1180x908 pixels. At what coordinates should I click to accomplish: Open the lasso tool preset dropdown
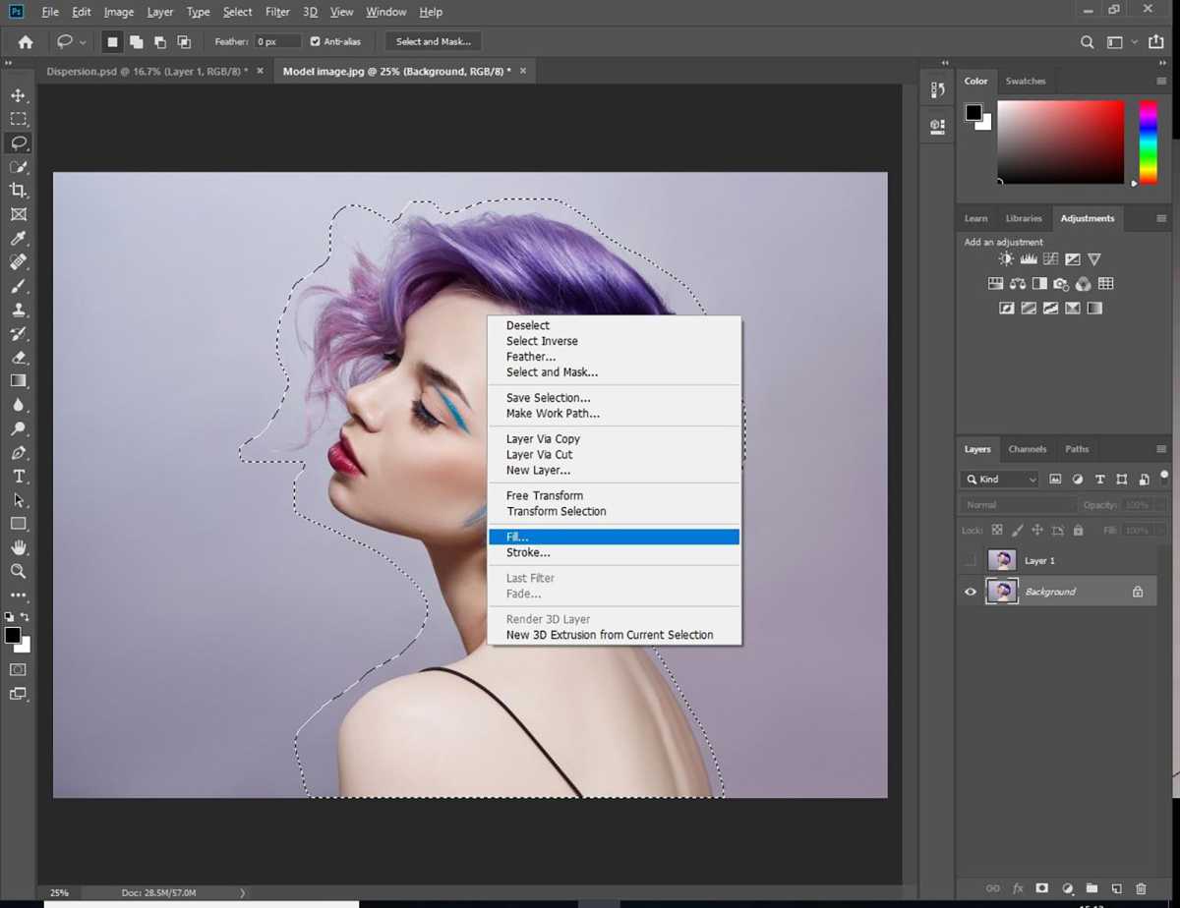(x=81, y=41)
